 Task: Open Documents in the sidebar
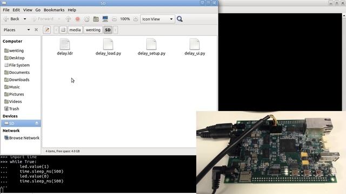(17, 72)
